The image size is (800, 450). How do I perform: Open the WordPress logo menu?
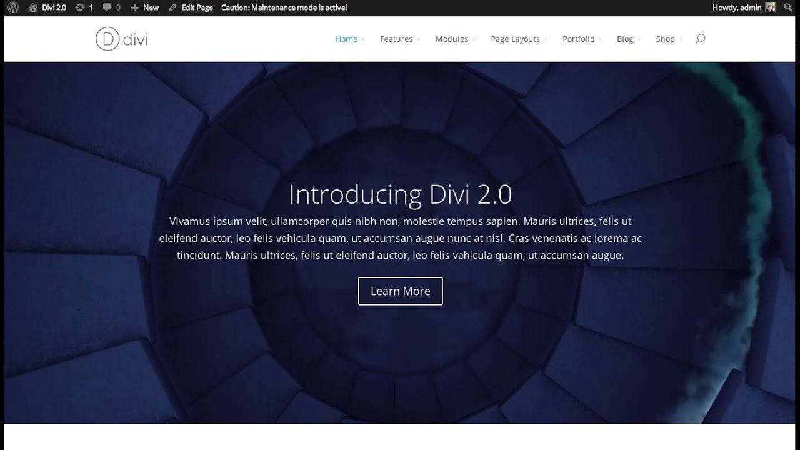tap(13, 7)
